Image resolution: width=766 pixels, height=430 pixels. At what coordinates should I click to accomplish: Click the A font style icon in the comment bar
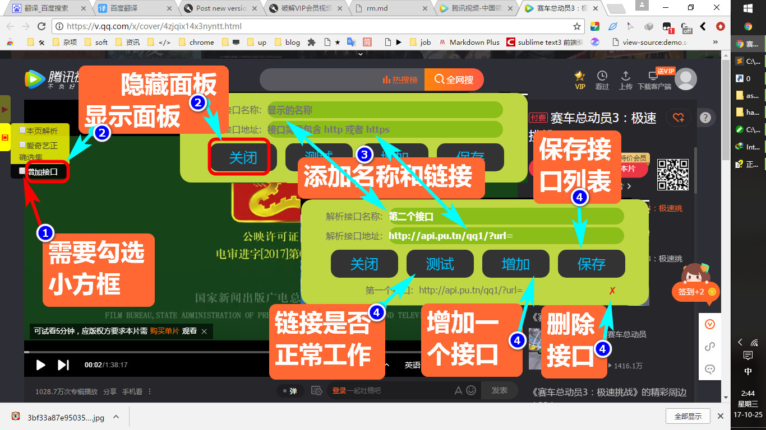pyautogui.click(x=458, y=390)
